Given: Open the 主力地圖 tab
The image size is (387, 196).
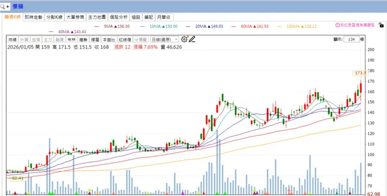Looking at the screenshot, I should coord(97,17).
